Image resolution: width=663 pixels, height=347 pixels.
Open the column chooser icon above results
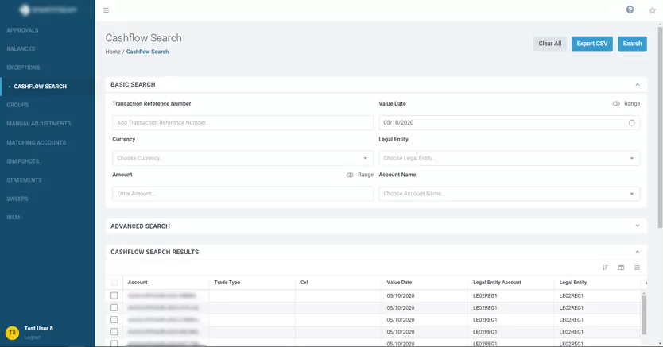pyautogui.click(x=621, y=268)
